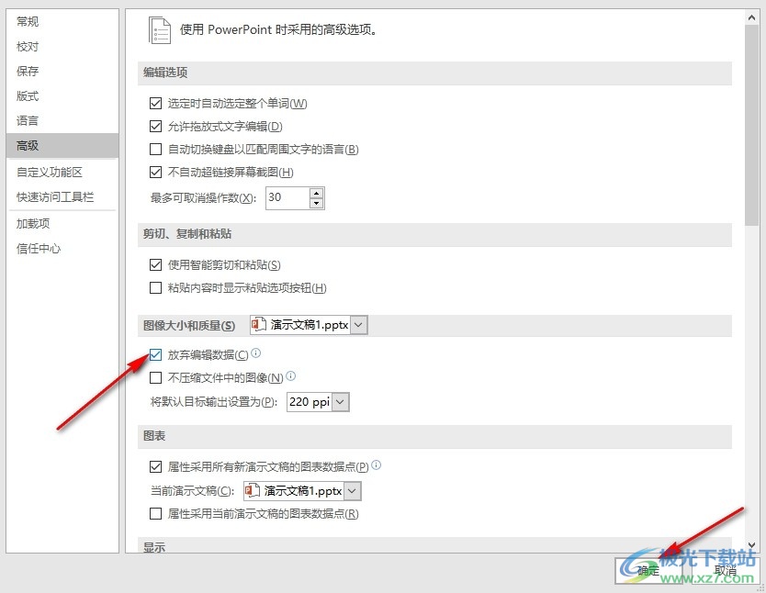Click info icon beside 放弃编辑数据

(256, 352)
